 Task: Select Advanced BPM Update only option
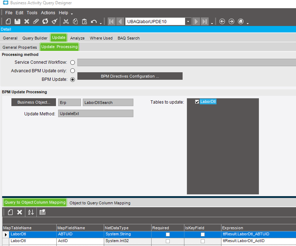(73, 71)
